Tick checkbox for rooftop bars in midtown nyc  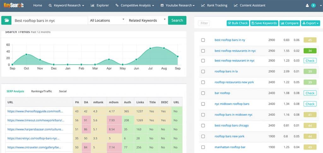(203, 115)
